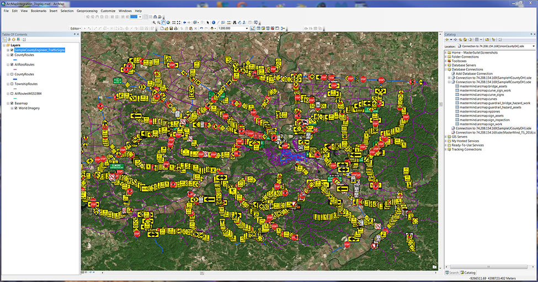Go back to previous extent arrow
Viewport: 538px width, 282px height.
pos(184,23)
